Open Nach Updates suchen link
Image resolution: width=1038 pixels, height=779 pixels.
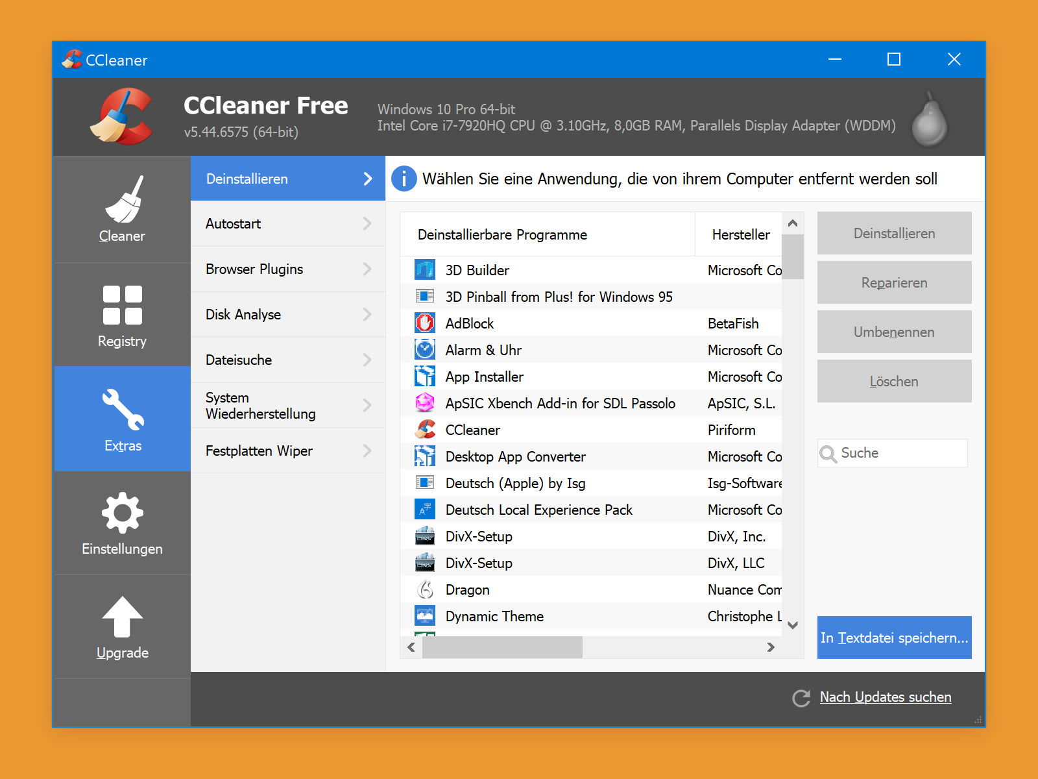(886, 697)
